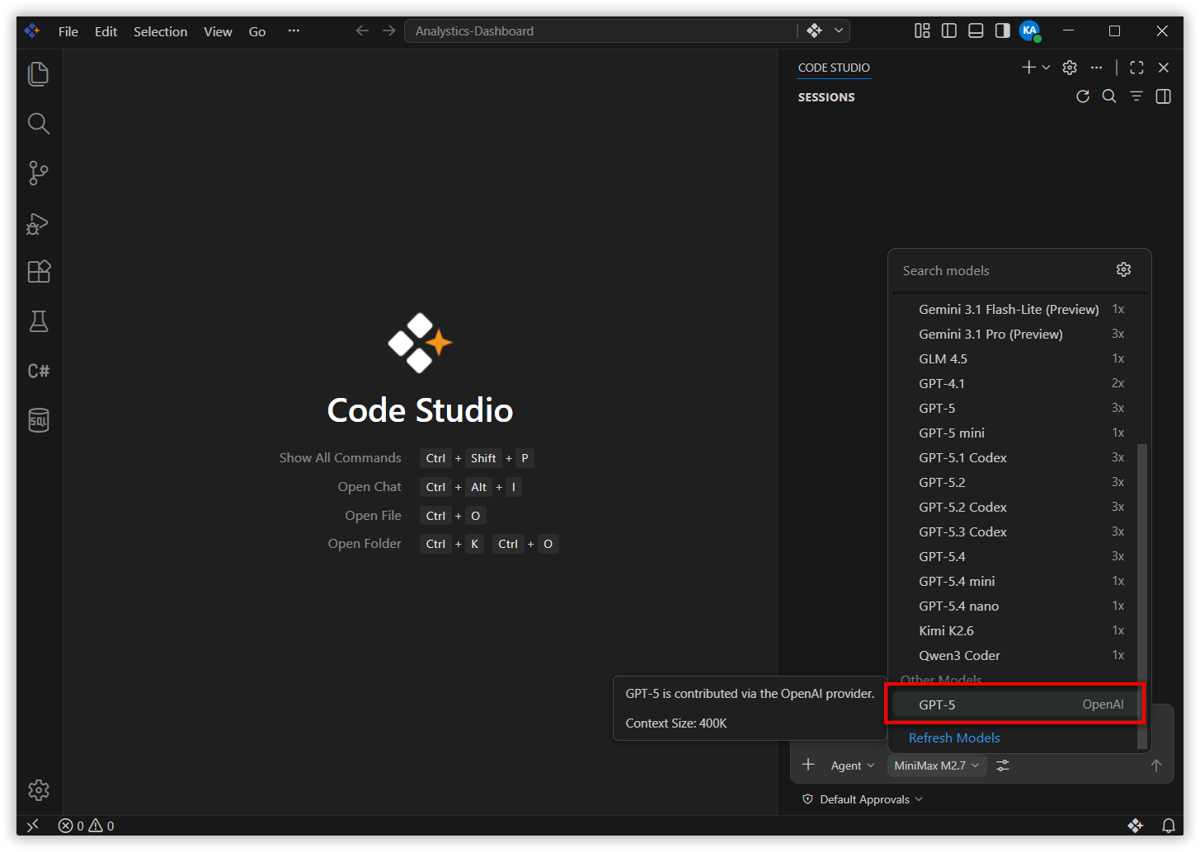Open manage models gear in picker
The image size is (1200, 852).
(1123, 269)
